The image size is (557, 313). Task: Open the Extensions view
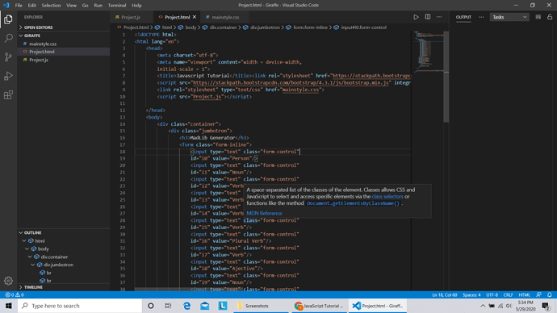tap(8, 94)
